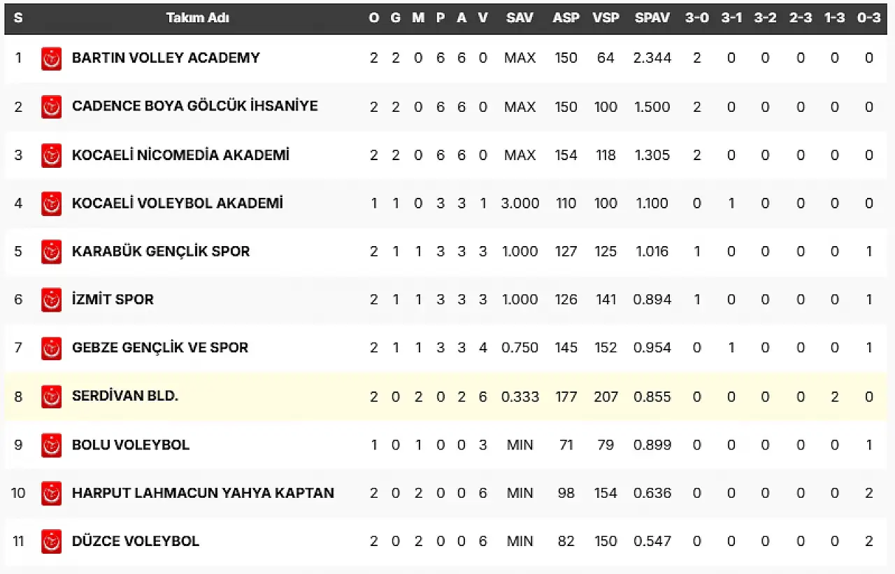Click the Serdivan Bld. team logo
Image resolution: width=895 pixels, height=574 pixels.
[x=51, y=396]
